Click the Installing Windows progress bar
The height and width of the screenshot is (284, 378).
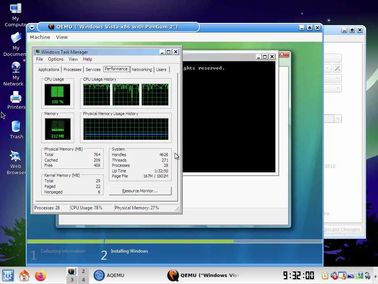213,241
